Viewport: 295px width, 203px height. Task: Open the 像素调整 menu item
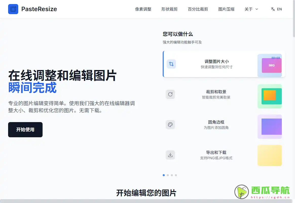pos(143,9)
